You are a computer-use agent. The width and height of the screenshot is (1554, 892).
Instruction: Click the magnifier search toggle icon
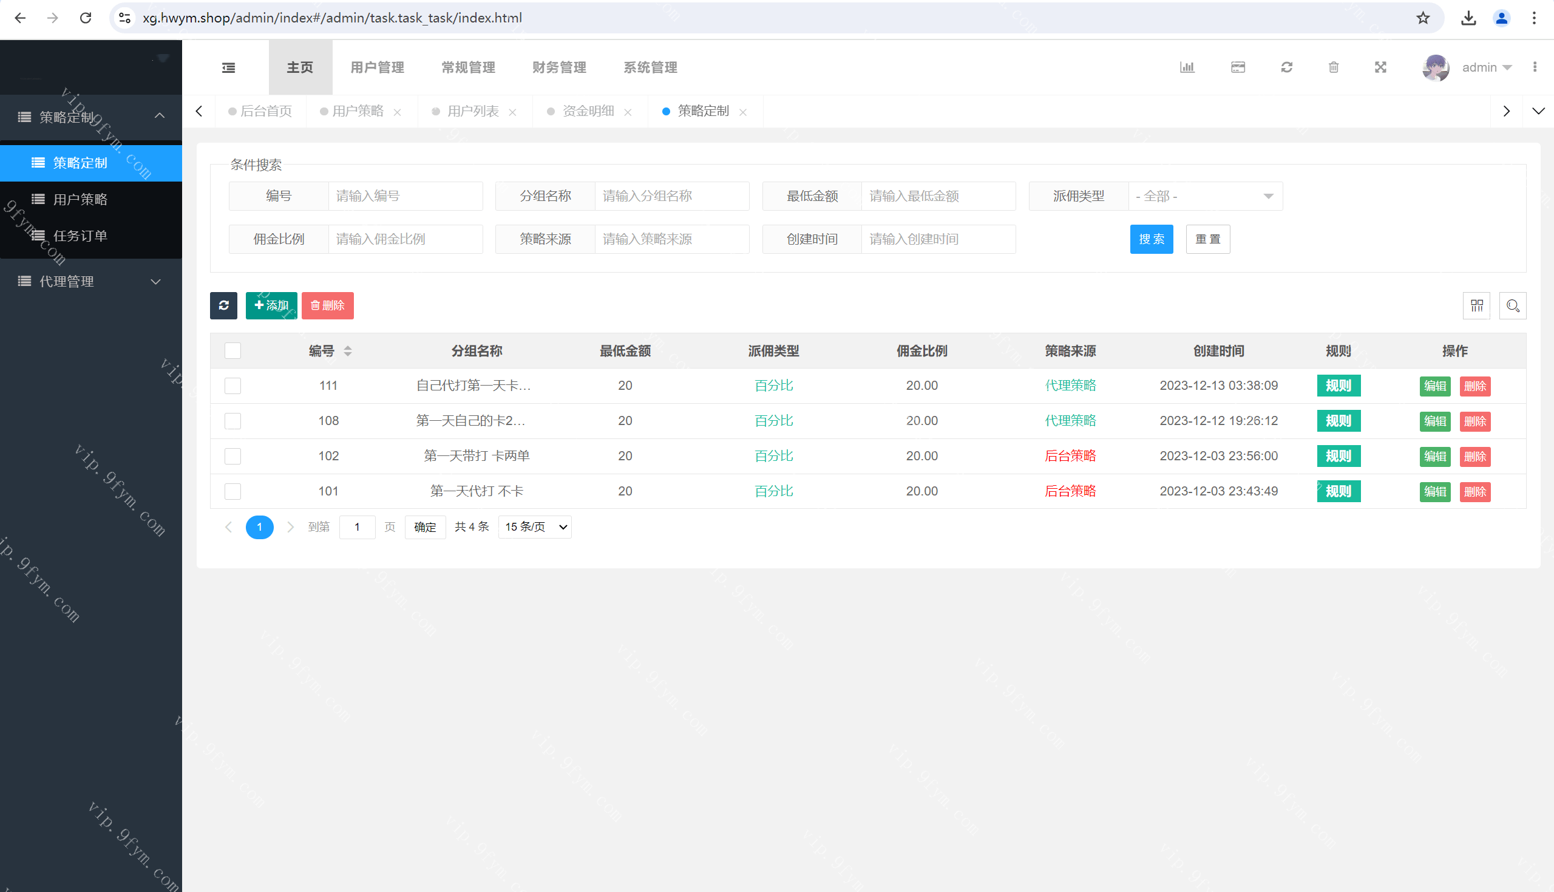(1512, 305)
